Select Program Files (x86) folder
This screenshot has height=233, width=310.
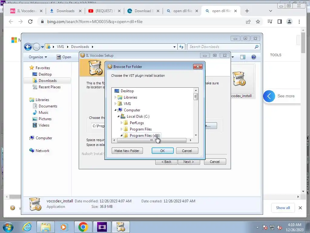point(145,136)
